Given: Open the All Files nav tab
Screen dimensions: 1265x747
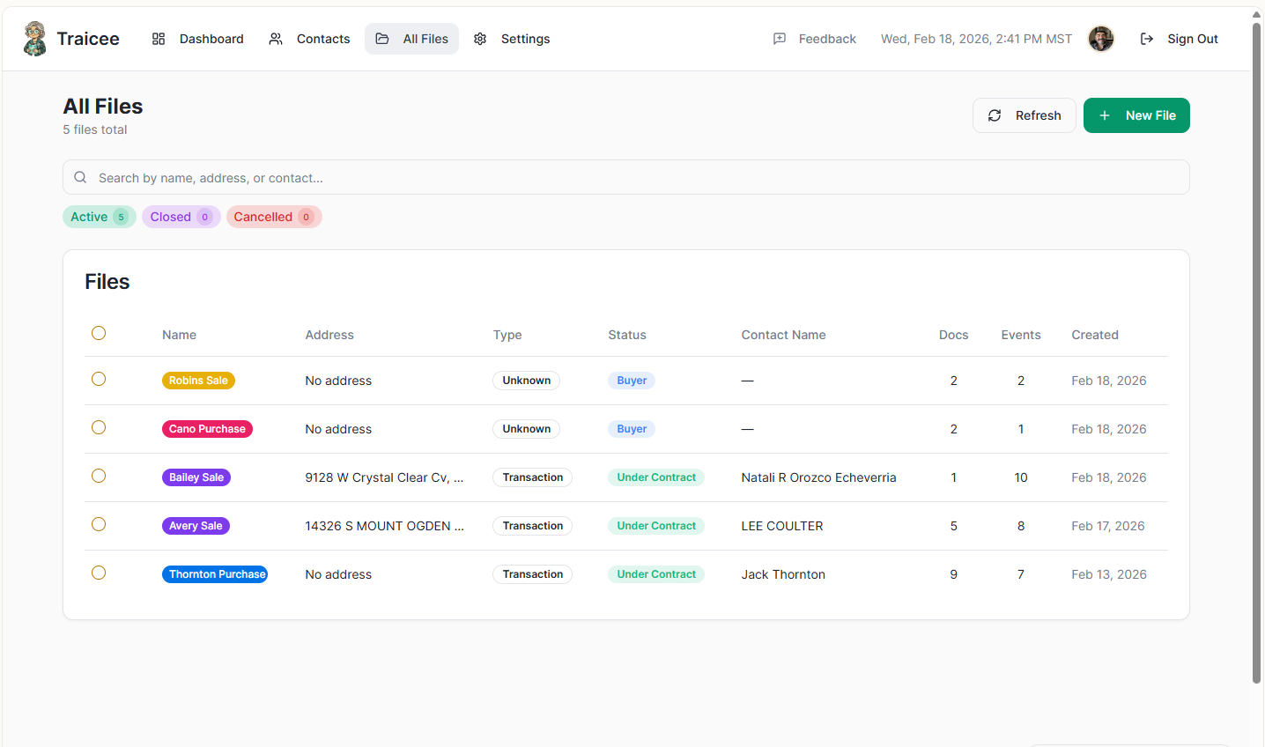Looking at the screenshot, I should (x=412, y=39).
